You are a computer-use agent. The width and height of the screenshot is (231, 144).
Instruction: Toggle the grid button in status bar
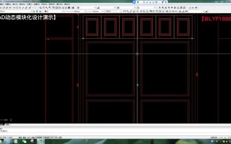pos(24,137)
